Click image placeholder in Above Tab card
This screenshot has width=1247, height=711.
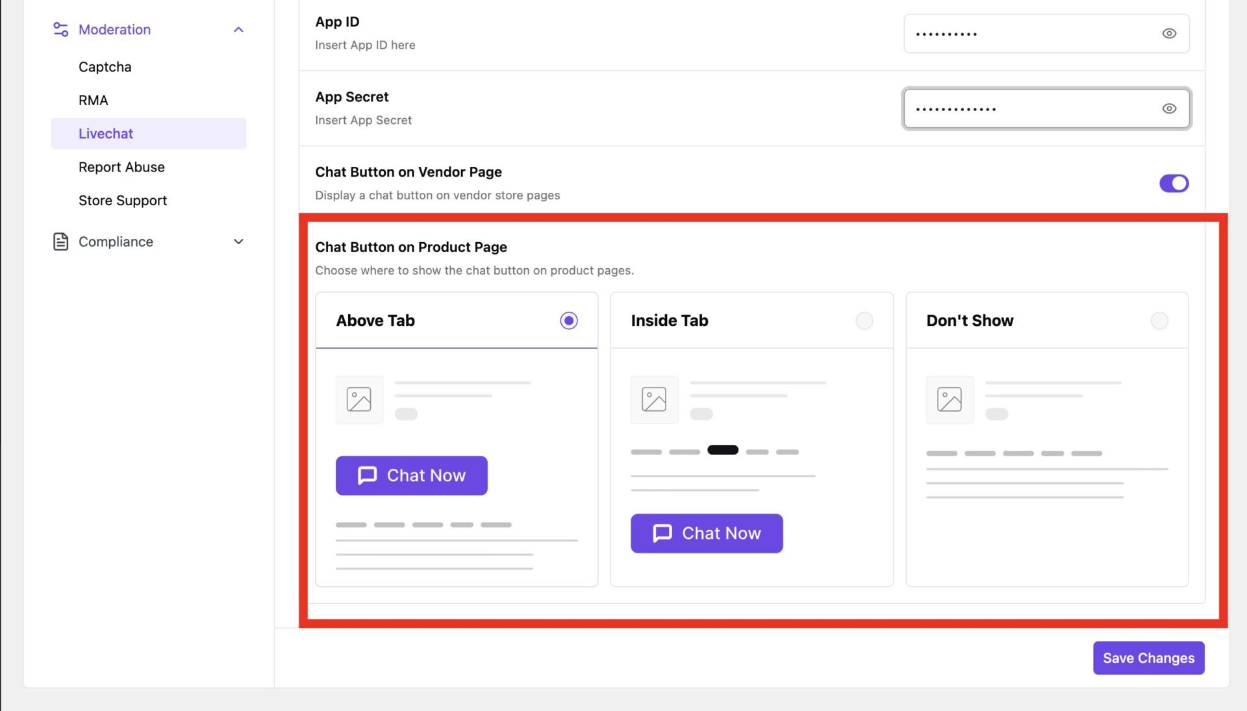[x=359, y=399]
